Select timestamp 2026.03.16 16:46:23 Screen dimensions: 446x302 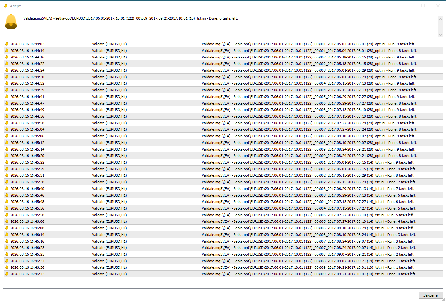click(27, 248)
